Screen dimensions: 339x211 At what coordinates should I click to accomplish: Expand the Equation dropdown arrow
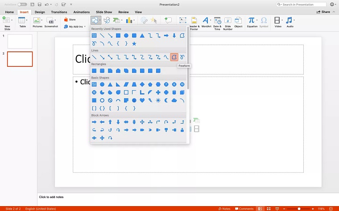click(256, 21)
